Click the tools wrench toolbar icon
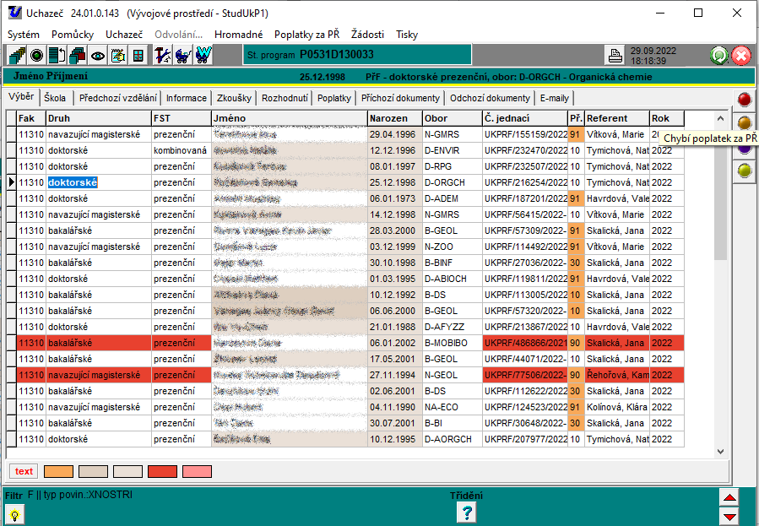Viewport: 759px width, 526px height. (162, 56)
